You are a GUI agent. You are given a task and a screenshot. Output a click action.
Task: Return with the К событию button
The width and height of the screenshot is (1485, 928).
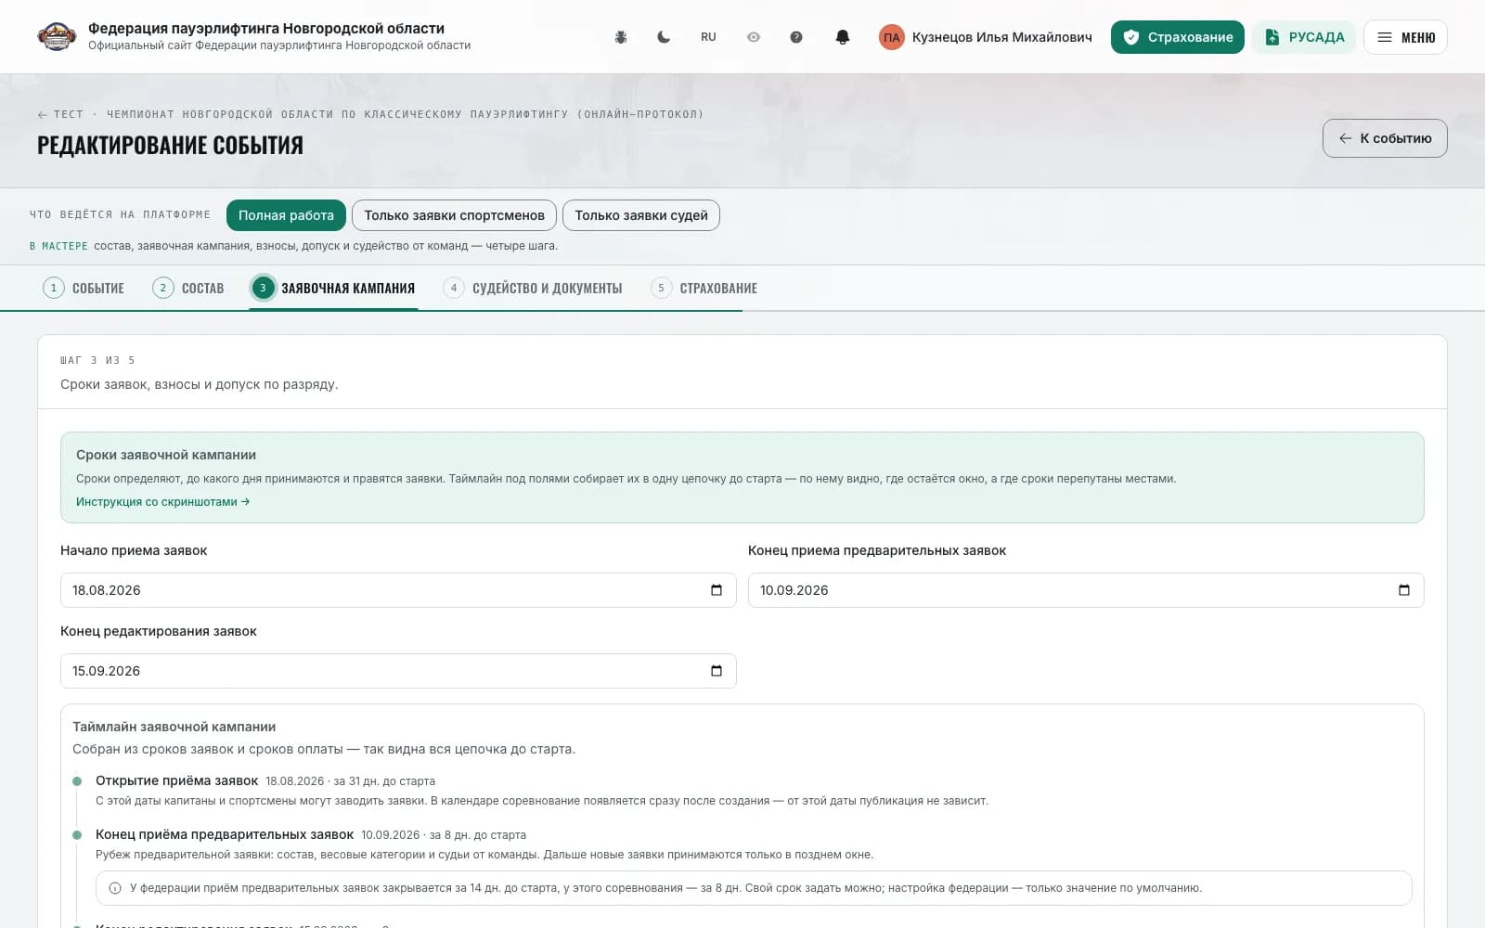[x=1385, y=138]
